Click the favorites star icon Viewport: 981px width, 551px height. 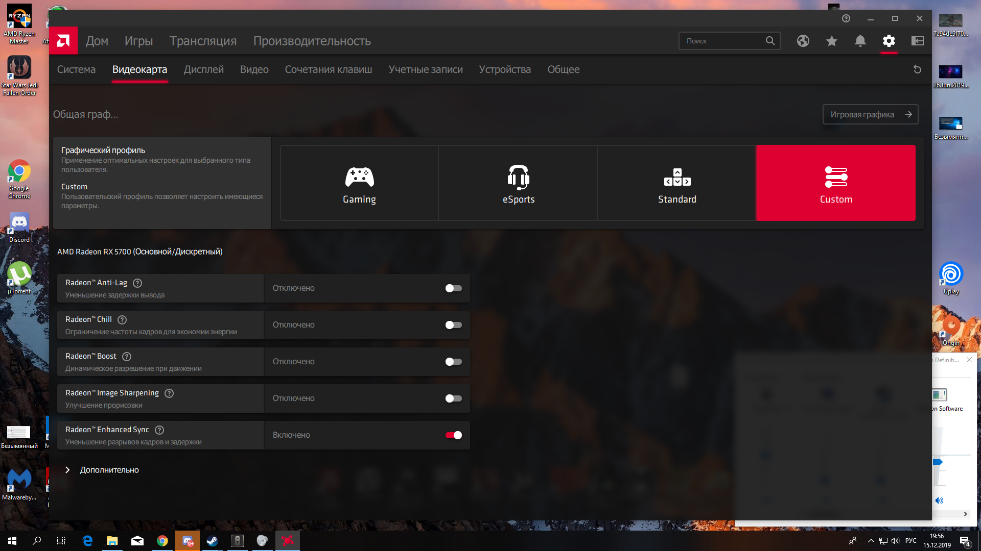coord(831,41)
